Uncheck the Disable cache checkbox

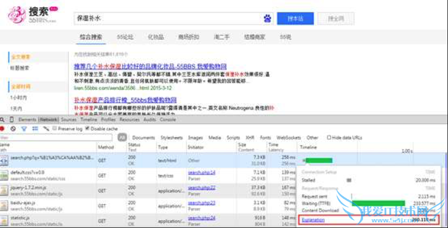tap(87, 128)
